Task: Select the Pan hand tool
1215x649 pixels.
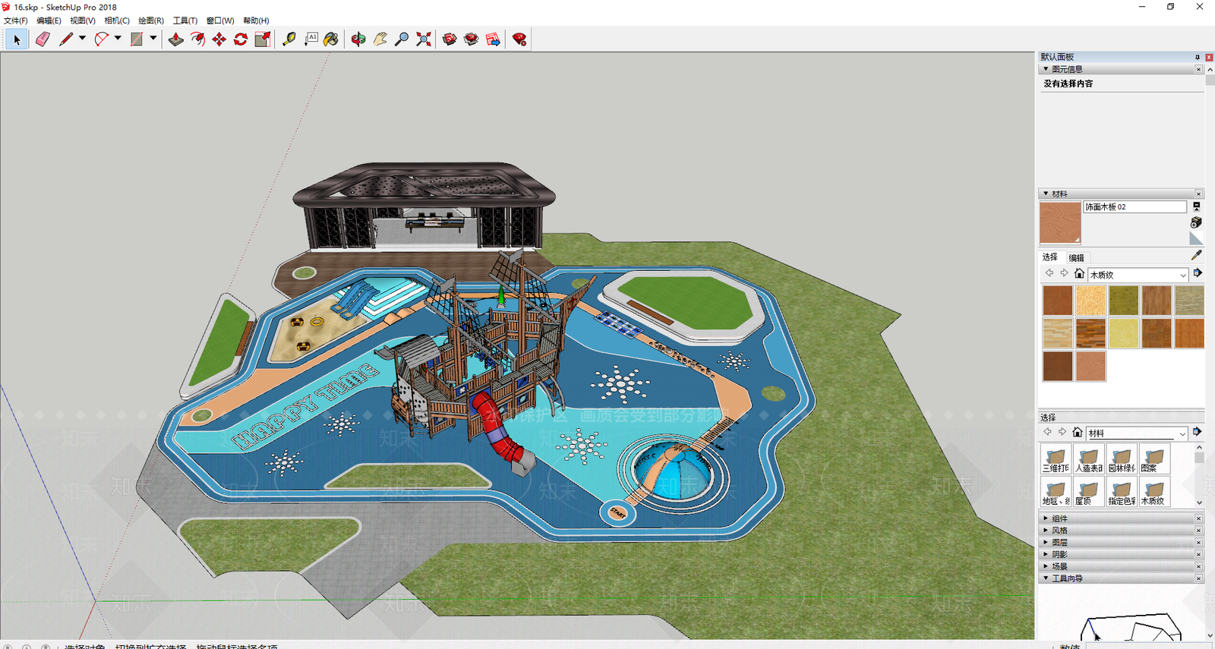Action: click(x=380, y=39)
